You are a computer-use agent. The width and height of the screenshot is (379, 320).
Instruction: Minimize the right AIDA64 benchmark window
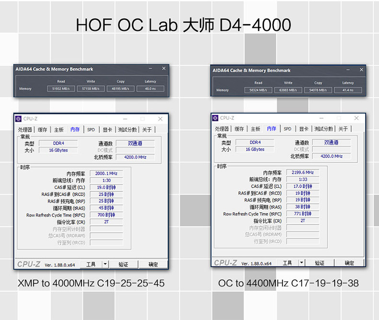coord(348,70)
